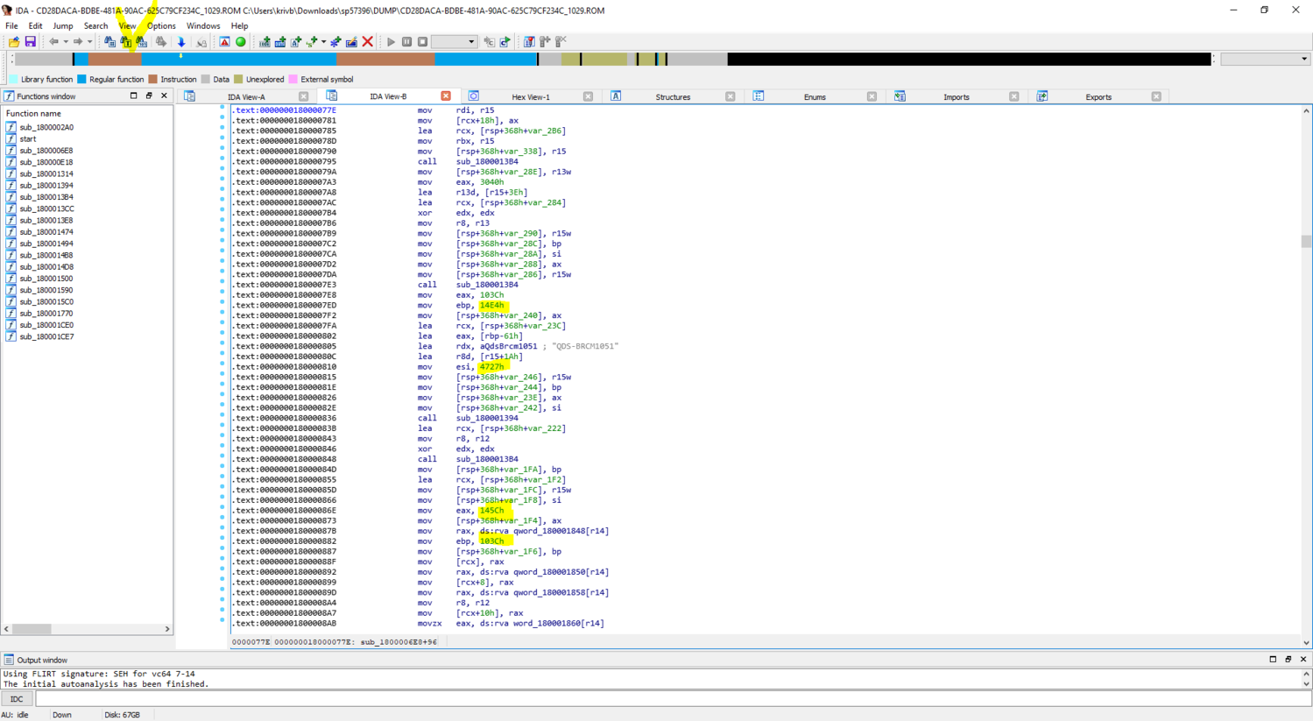Click the Function name column header
1313x721 pixels.
(33, 113)
